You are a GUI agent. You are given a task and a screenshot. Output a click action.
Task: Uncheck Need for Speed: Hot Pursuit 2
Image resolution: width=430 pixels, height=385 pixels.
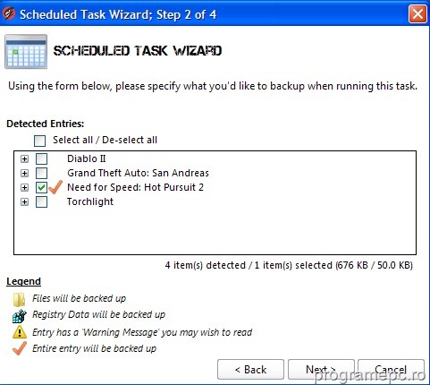(x=41, y=187)
